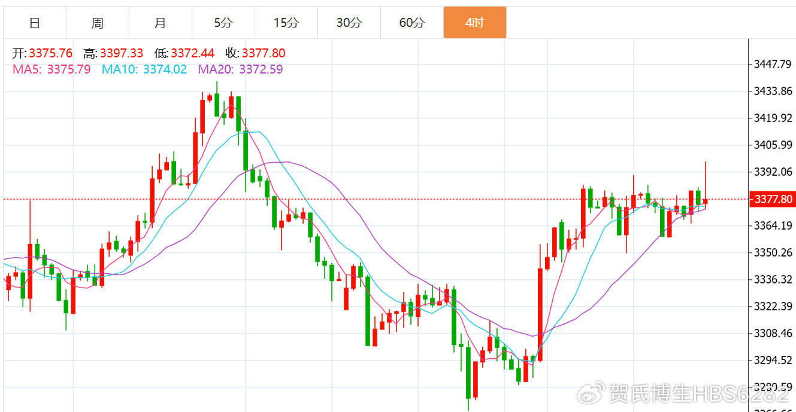
Task: Select the 周 (weekly) timeframe tab
Action: 98,23
